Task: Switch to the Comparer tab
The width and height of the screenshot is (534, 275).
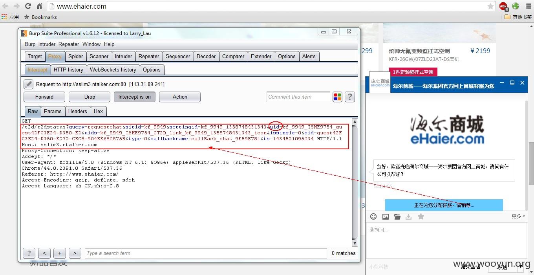Action: [x=233, y=57]
